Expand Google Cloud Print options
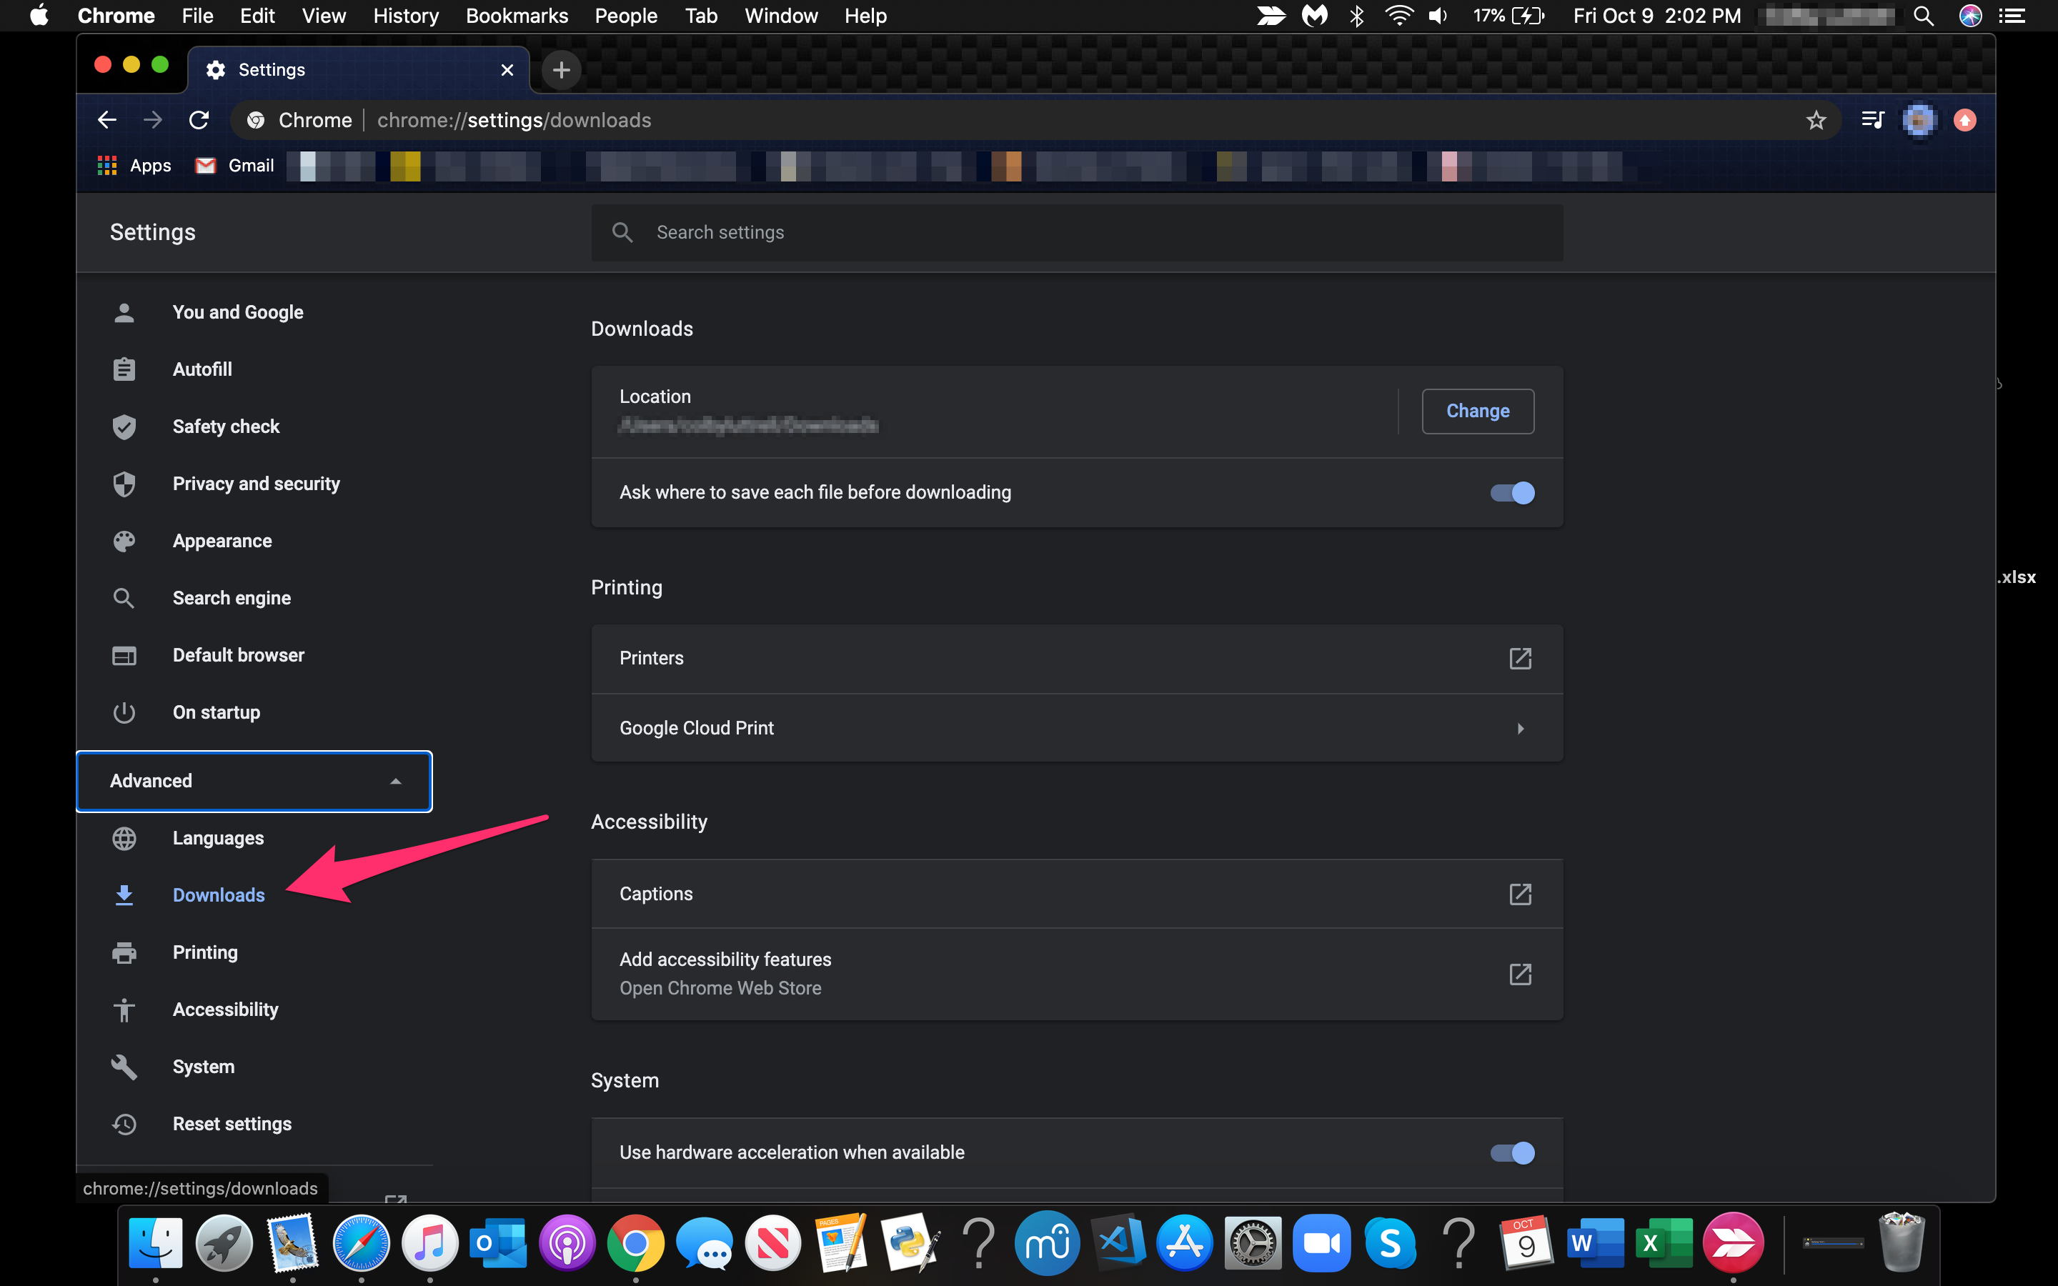Image resolution: width=2058 pixels, height=1286 pixels. click(x=1520, y=728)
